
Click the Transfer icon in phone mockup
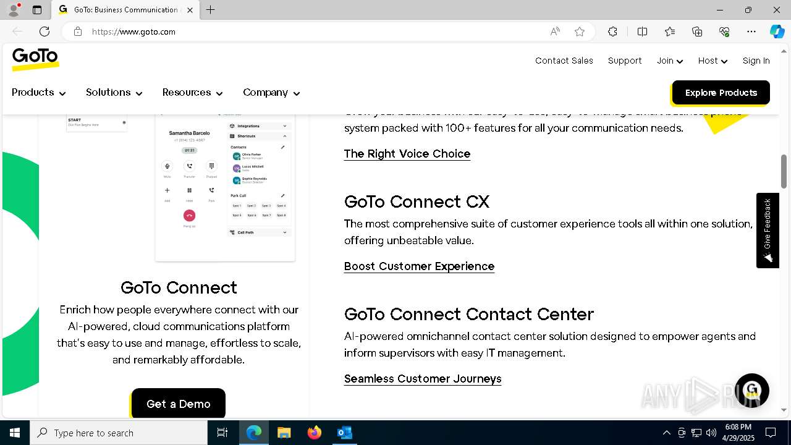coord(189,166)
